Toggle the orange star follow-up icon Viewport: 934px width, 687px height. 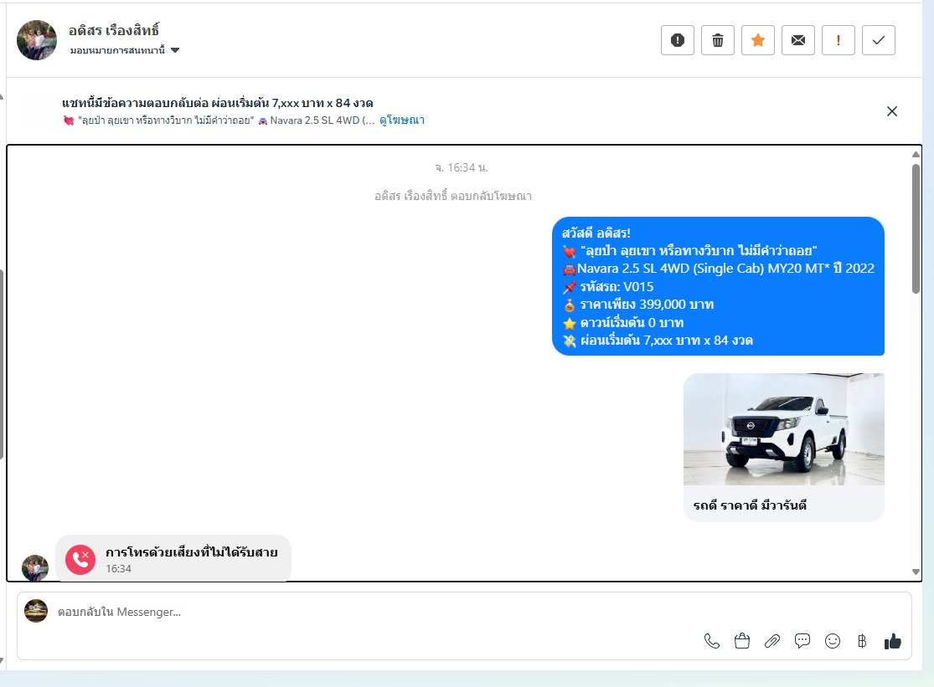[758, 40]
